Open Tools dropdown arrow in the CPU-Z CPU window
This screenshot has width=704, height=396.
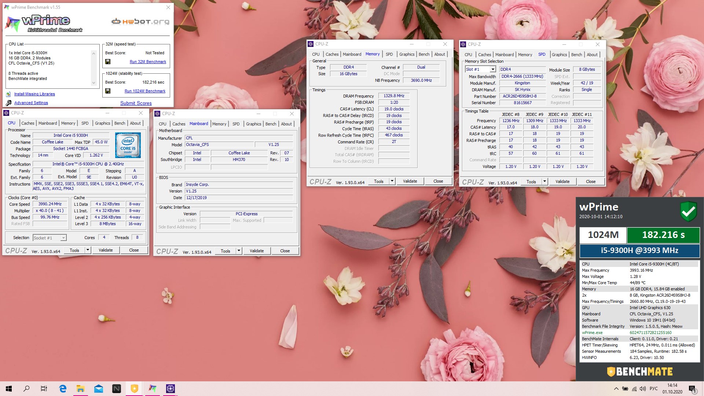88,250
